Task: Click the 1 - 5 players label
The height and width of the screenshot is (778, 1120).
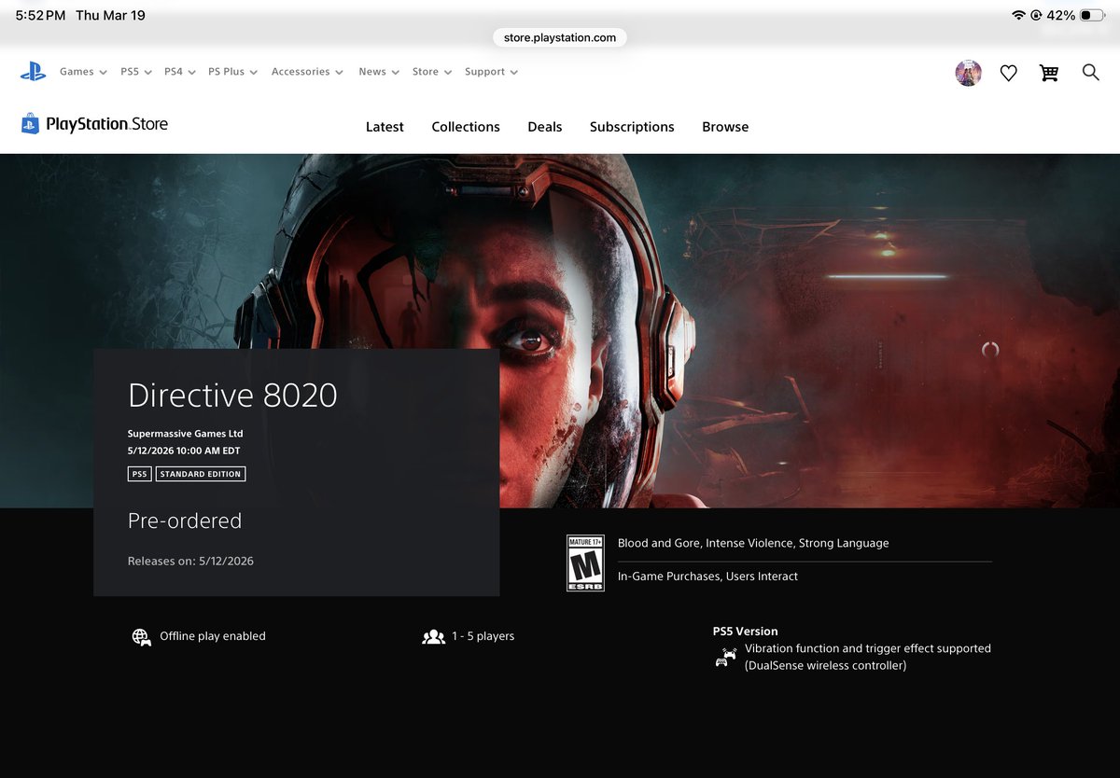Action: [483, 636]
